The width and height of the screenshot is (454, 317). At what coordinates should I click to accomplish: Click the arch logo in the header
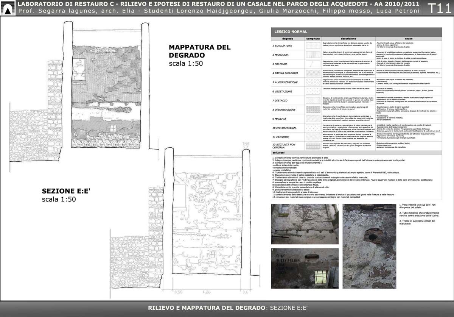[8, 8]
